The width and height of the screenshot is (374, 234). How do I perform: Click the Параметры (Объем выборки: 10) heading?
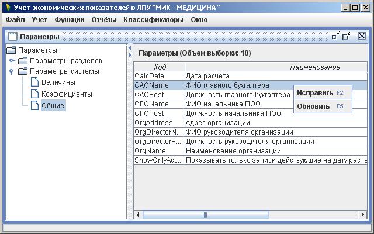point(195,53)
